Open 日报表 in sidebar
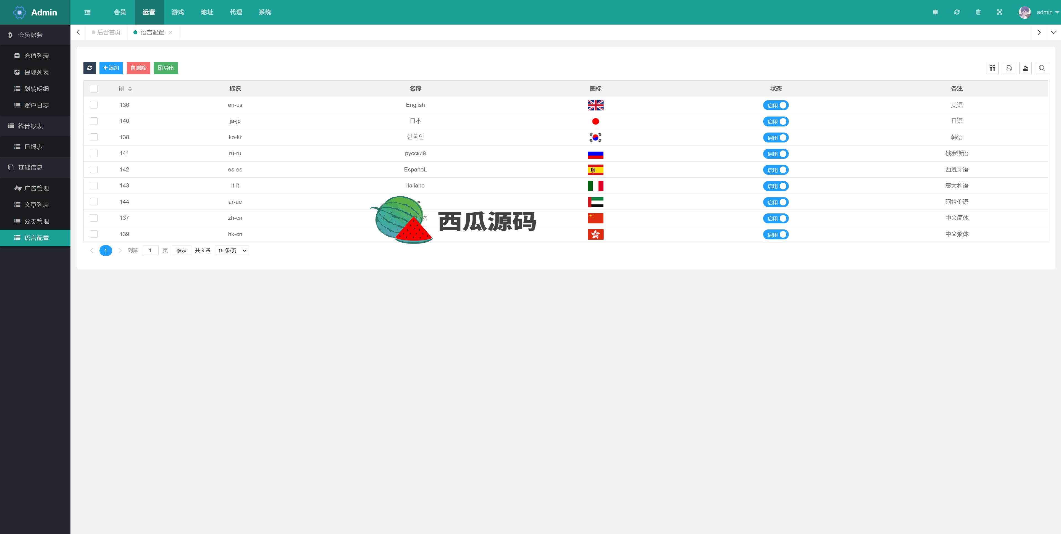The image size is (1061, 534). click(35, 147)
